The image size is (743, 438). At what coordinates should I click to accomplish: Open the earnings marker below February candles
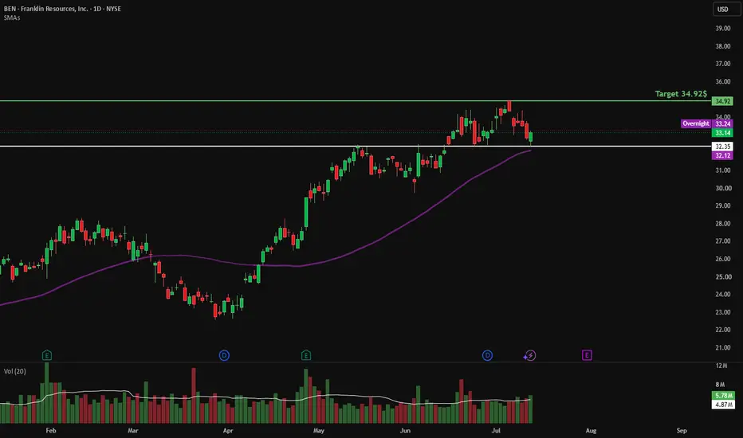pyautogui.click(x=47, y=355)
